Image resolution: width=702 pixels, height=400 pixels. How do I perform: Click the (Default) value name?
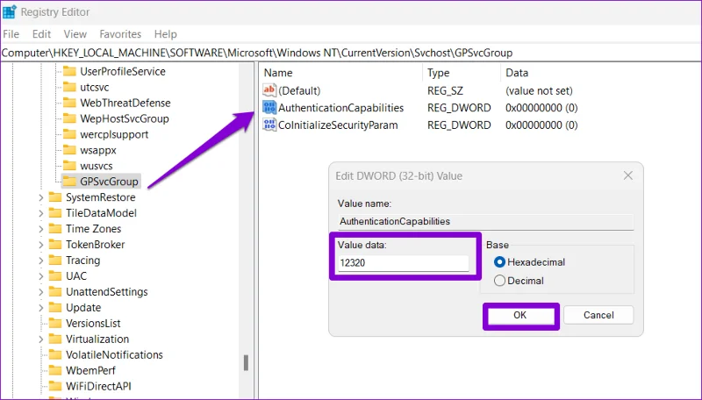(299, 91)
